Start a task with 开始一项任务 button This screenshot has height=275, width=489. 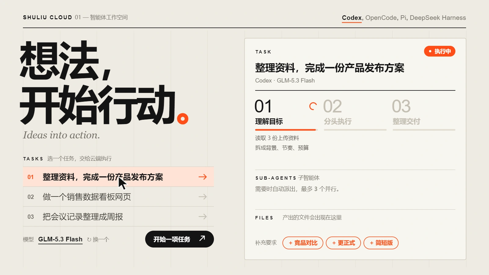pos(179,239)
